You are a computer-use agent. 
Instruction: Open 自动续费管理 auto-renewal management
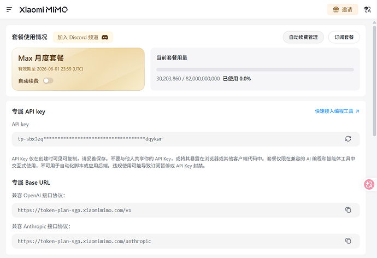point(303,37)
